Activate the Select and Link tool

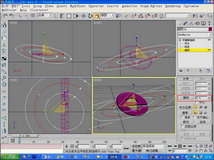click(19, 16)
